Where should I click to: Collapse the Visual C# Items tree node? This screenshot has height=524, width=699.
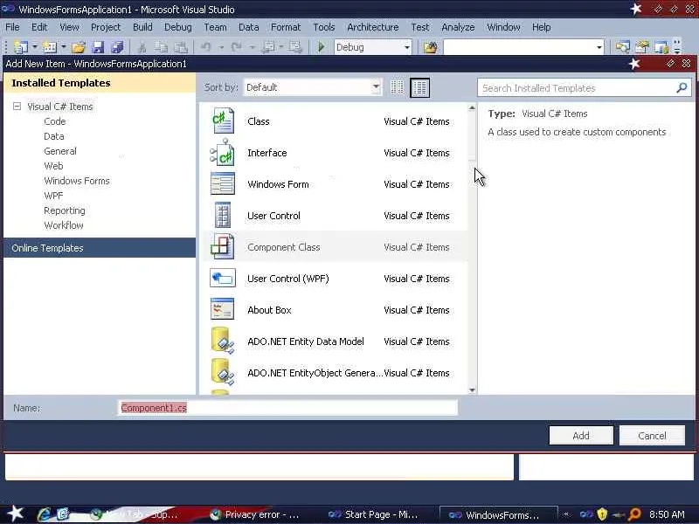tap(17, 106)
